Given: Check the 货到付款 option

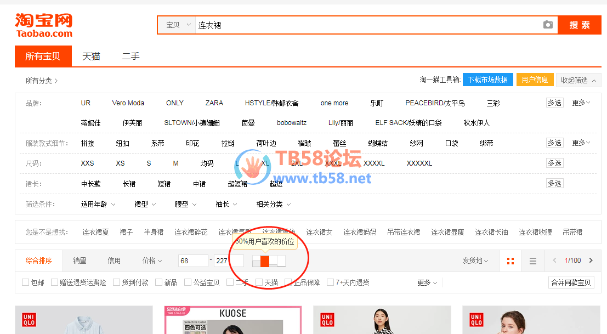Looking at the screenshot, I should 117,282.
